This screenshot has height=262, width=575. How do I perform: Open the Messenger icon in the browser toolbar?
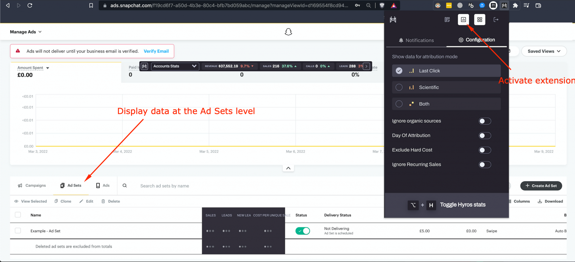[x=482, y=5]
